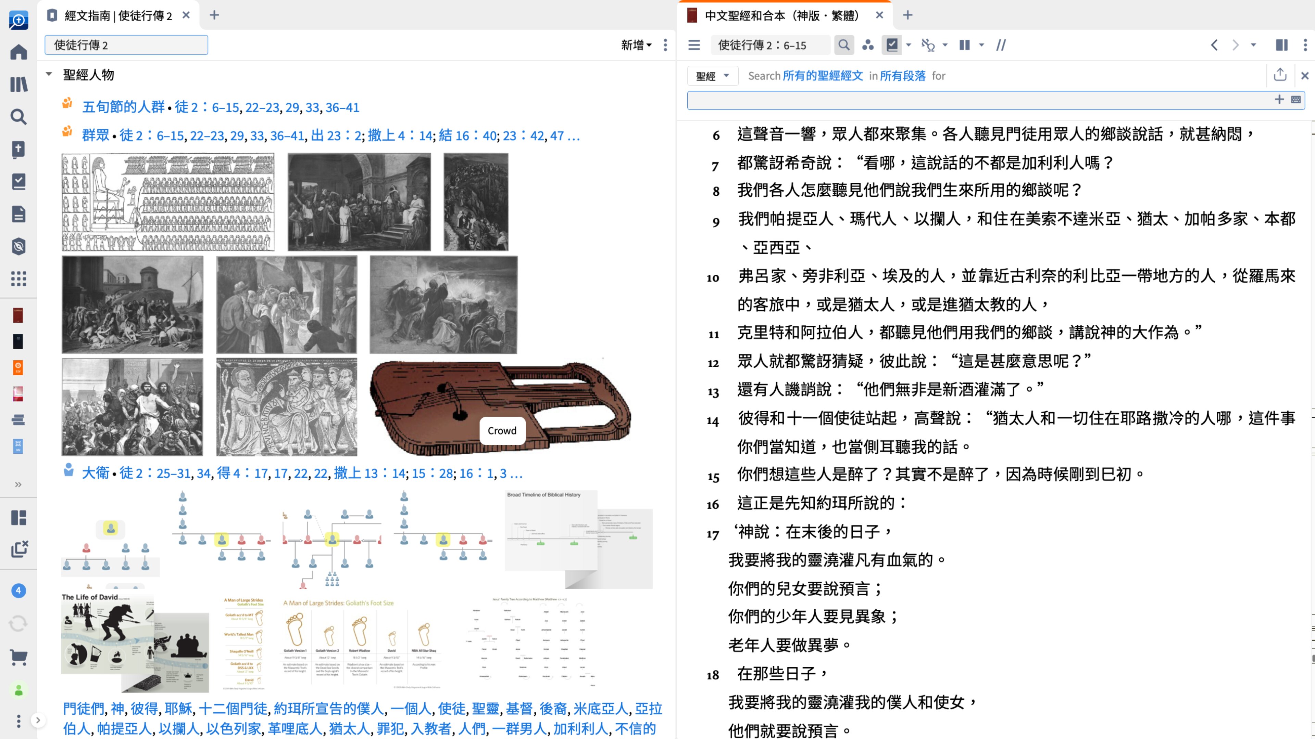
Task: Click the 所有段落 search range link
Action: coord(903,76)
